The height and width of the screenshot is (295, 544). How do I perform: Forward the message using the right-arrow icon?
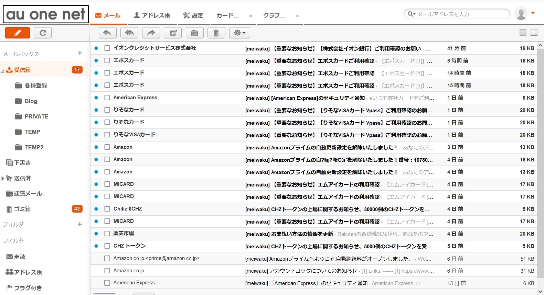(x=151, y=33)
